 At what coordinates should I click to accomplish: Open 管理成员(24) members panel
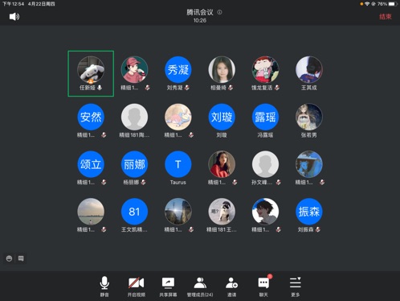tap(200, 287)
